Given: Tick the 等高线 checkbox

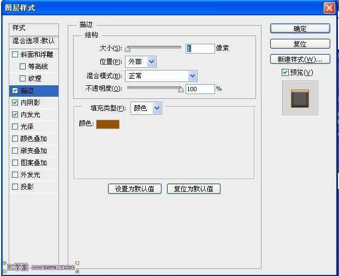Looking at the screenshot, I should [x=22, y=66].
